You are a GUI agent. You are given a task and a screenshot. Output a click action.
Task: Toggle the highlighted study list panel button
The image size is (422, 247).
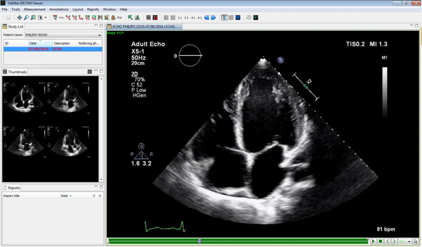click(225, 18)
